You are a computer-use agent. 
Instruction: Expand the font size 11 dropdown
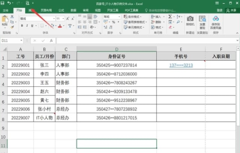tap(63, 19)
